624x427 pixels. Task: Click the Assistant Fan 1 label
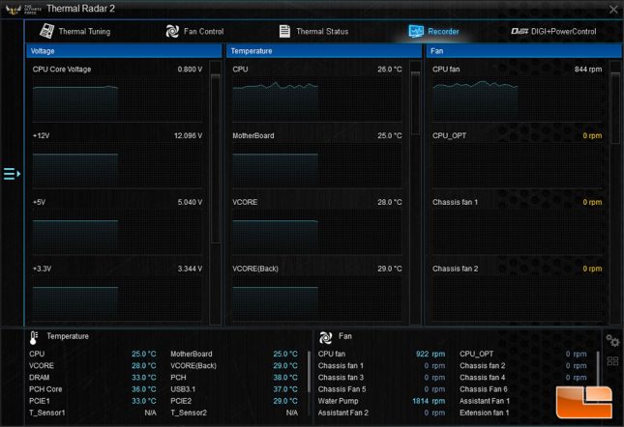[x=485, y=401]
